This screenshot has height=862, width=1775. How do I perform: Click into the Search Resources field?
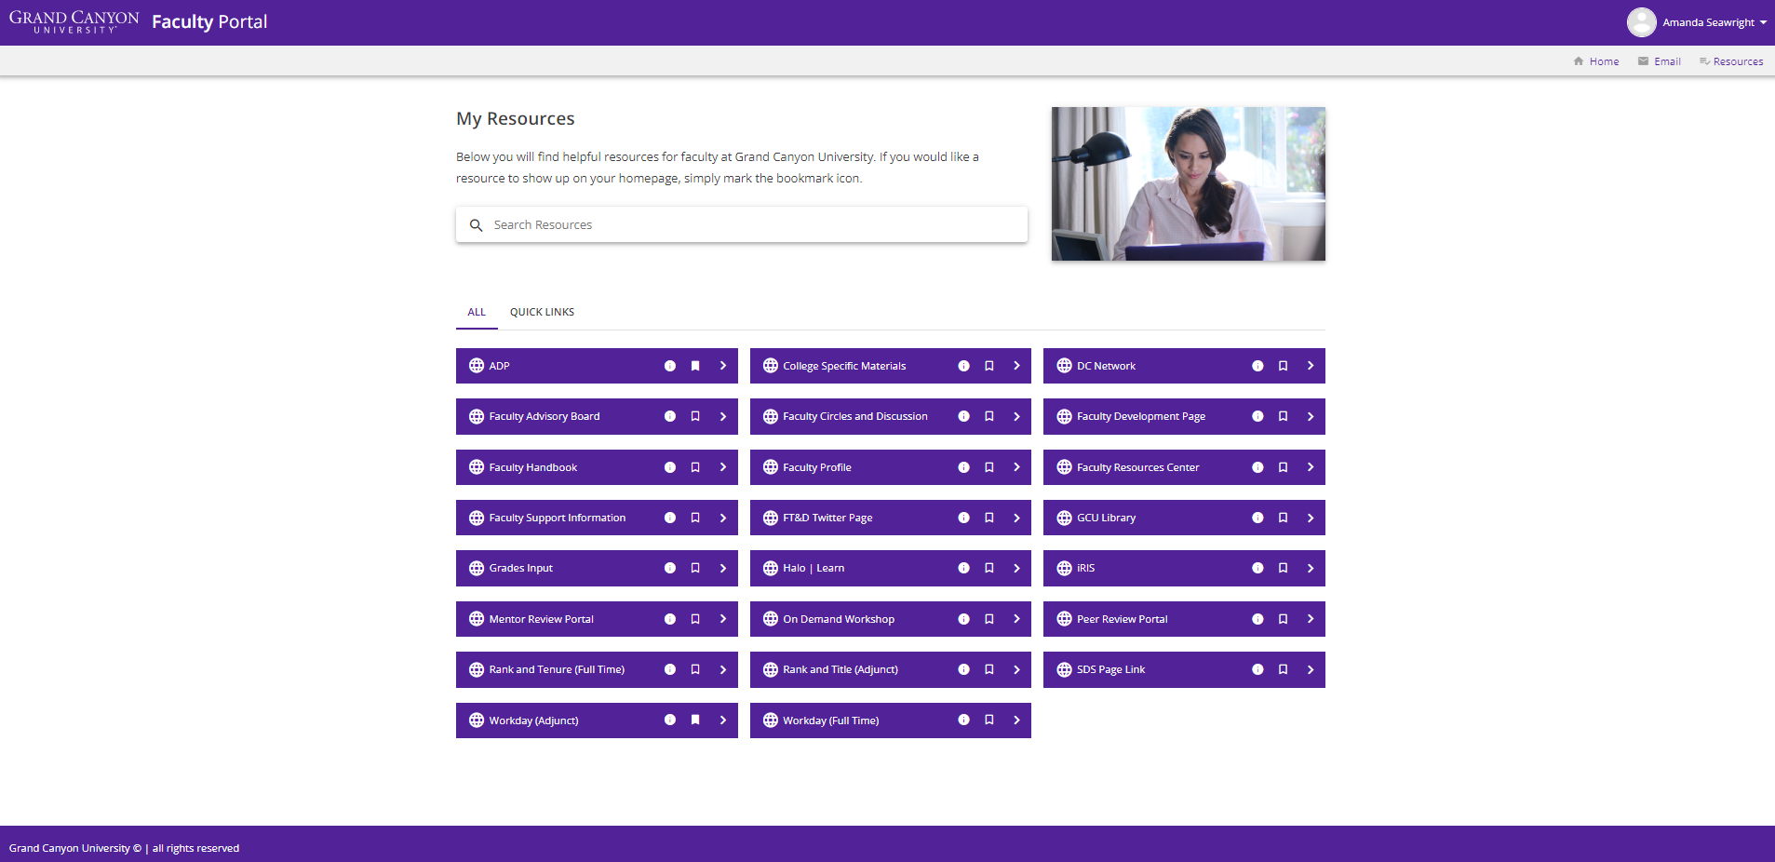742,225
